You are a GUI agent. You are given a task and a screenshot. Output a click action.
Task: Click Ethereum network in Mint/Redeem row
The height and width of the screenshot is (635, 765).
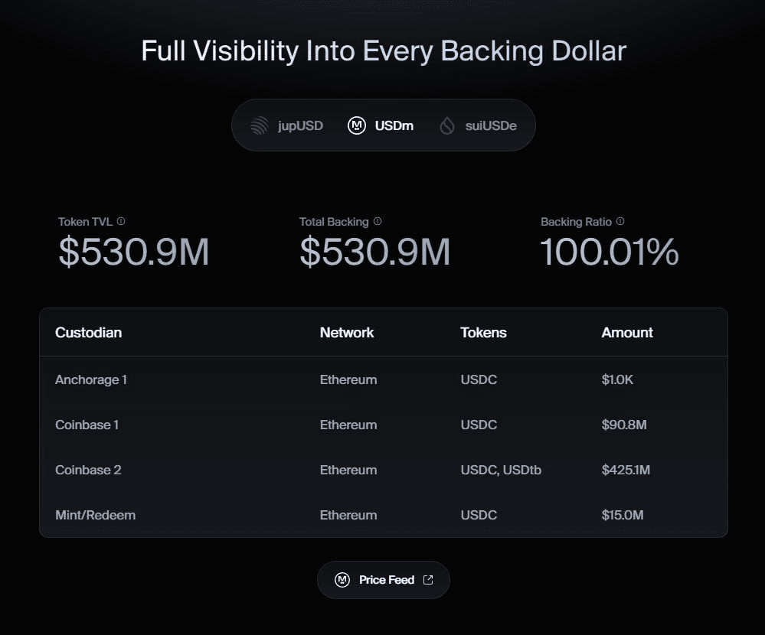pyautogui.click(x=348, y=515)
